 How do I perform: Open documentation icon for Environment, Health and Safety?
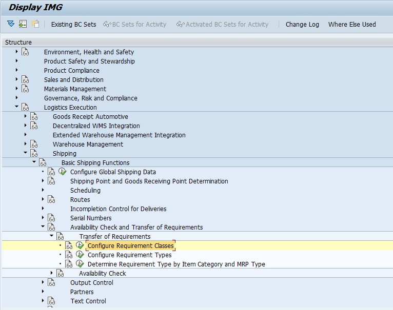25,52
